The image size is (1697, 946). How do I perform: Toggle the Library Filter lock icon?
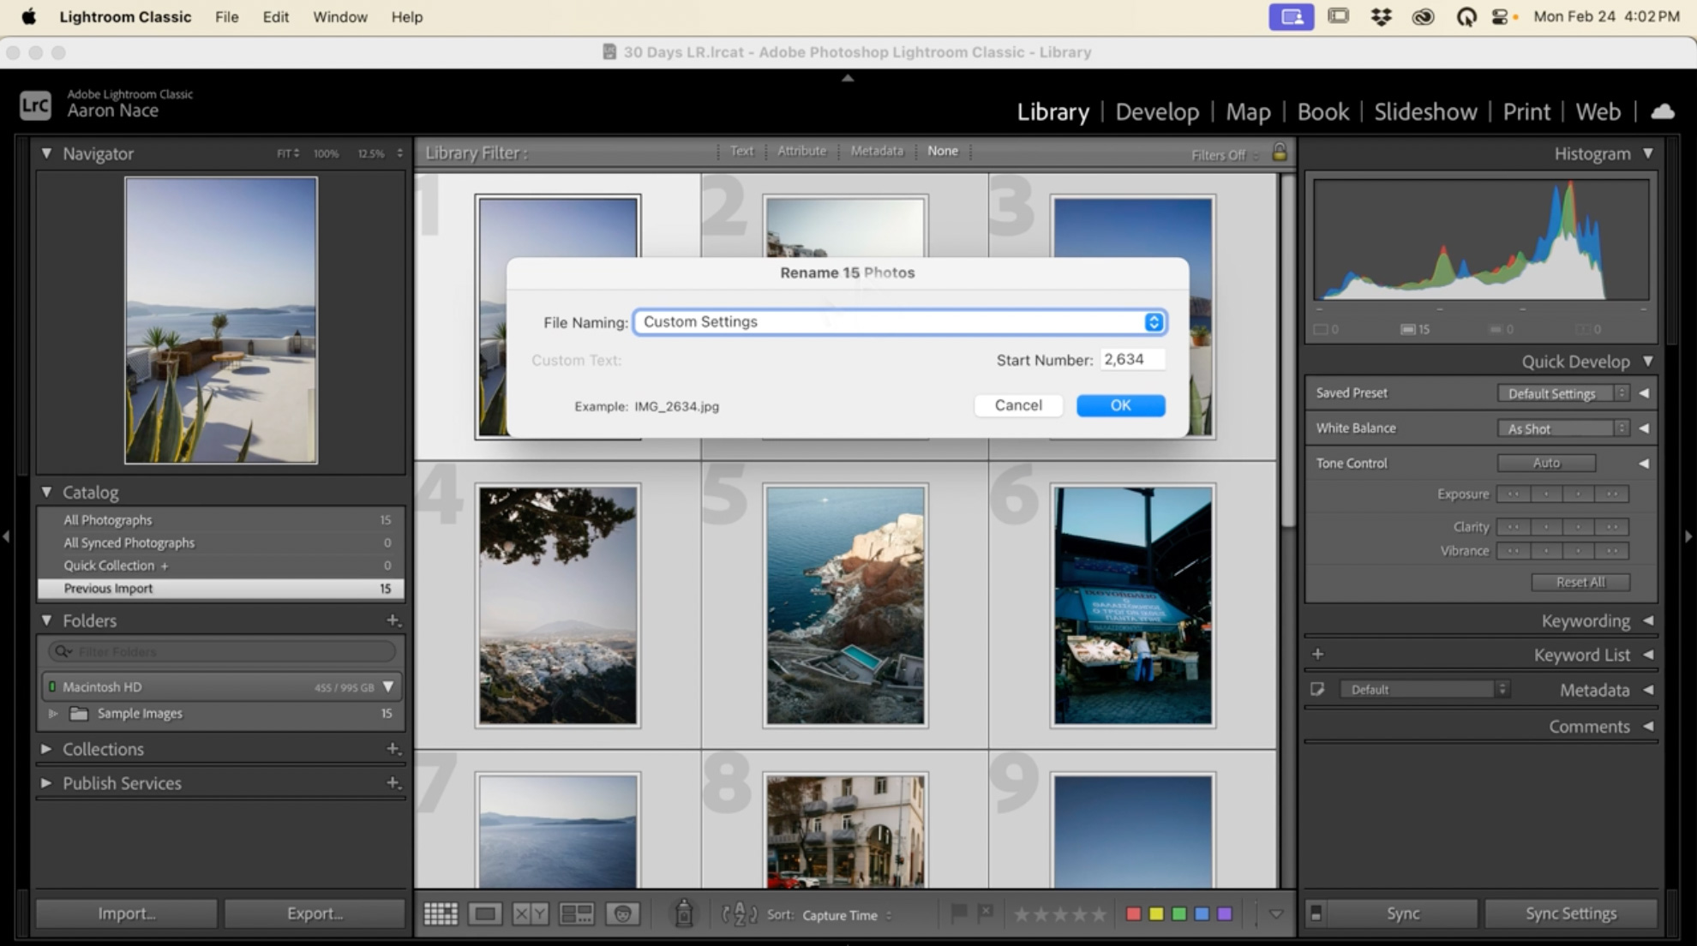(1279, 153)
